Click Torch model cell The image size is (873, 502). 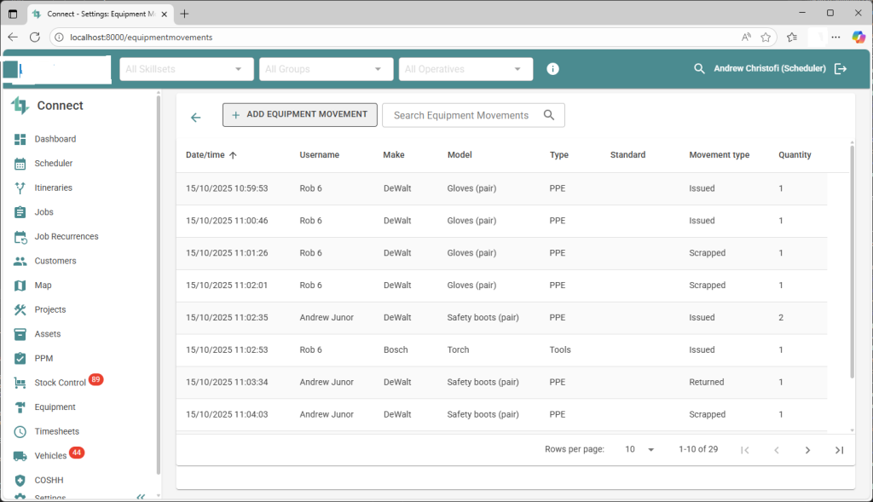point(458,350)
